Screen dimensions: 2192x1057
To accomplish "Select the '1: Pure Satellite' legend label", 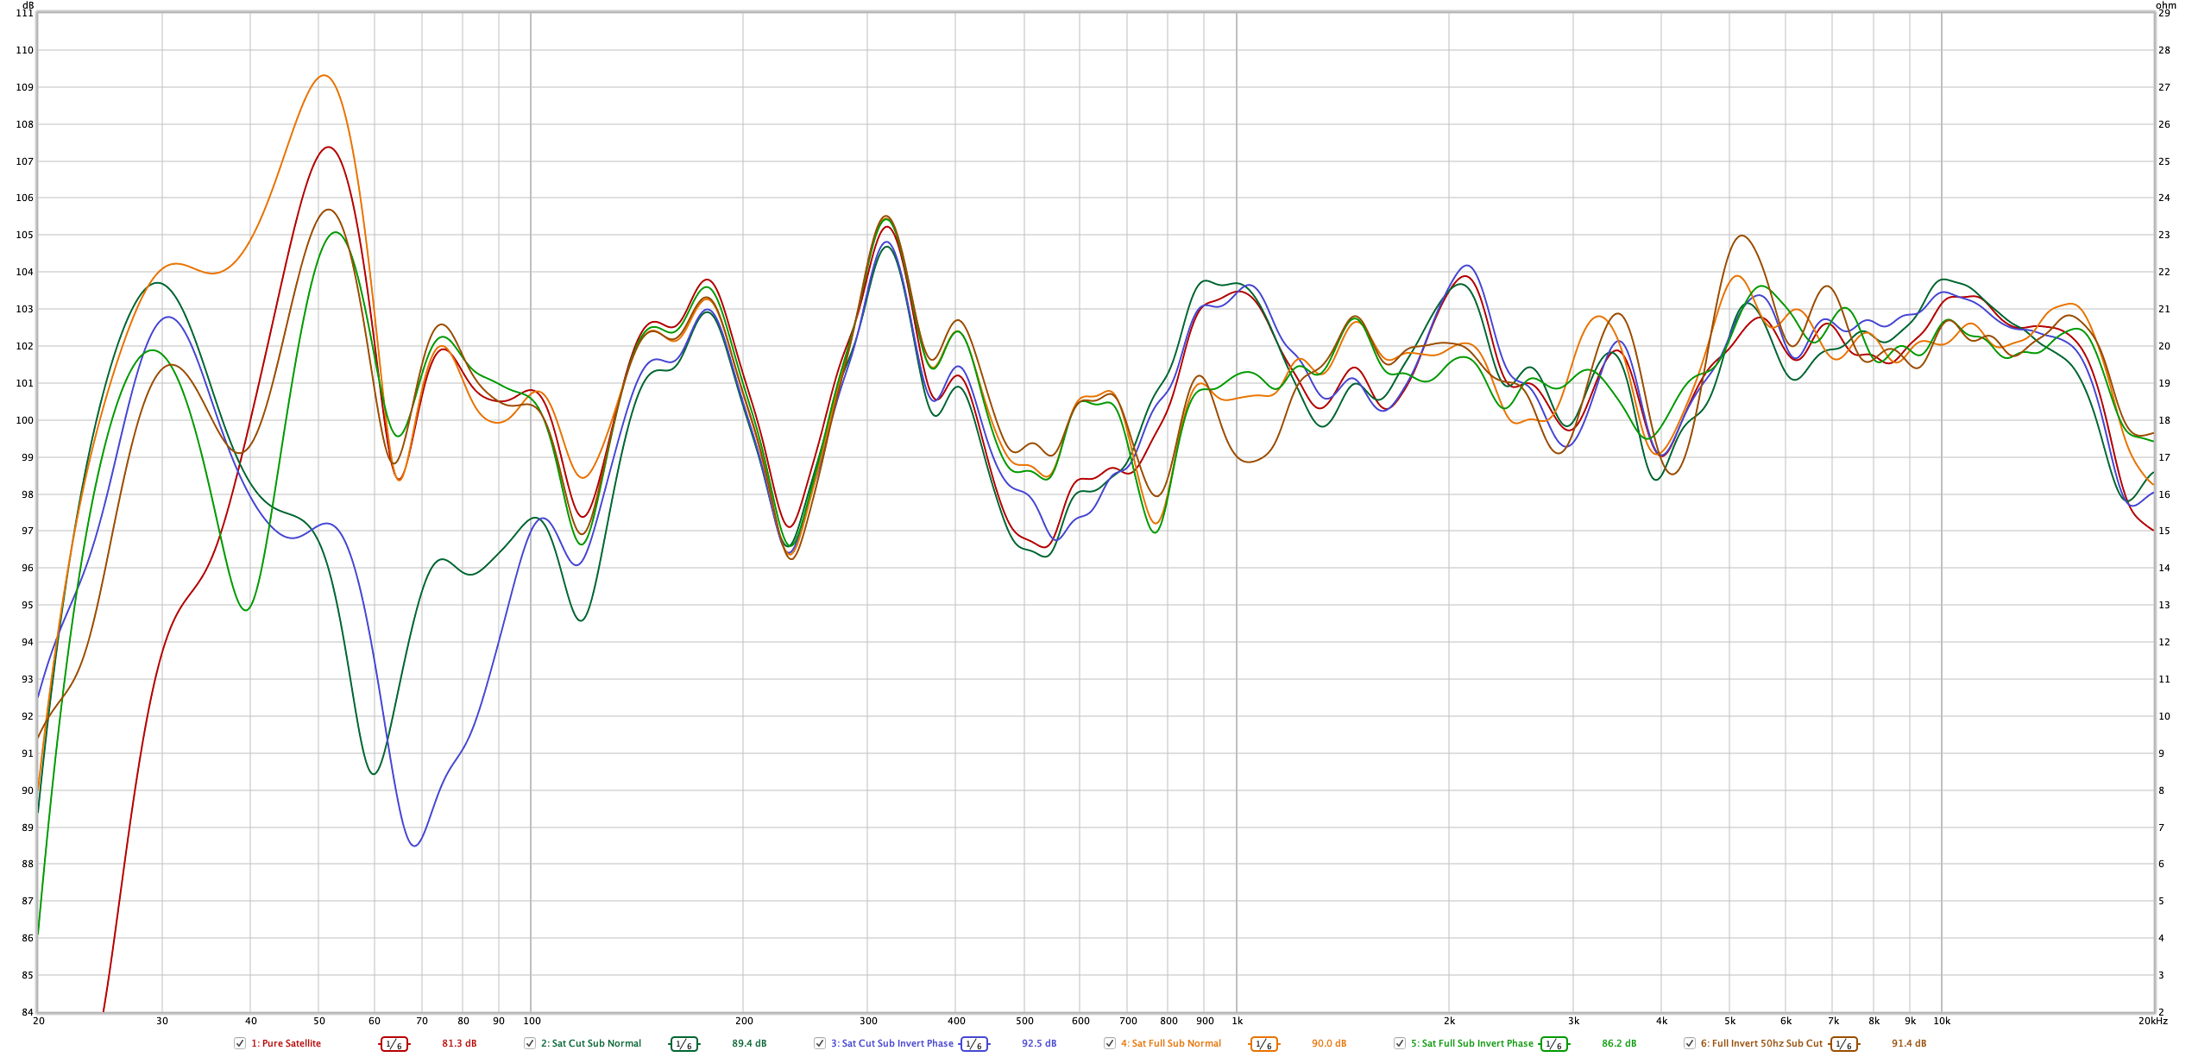I will (x=286, y=1043).
